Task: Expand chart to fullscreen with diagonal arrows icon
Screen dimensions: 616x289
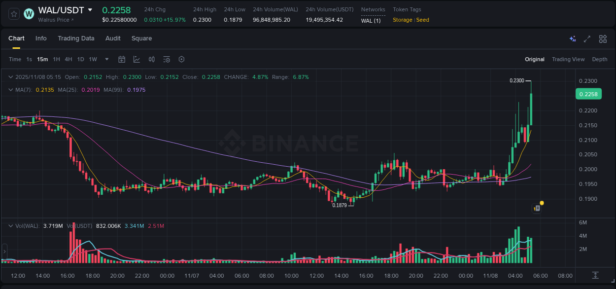Action: pos(586,38)
